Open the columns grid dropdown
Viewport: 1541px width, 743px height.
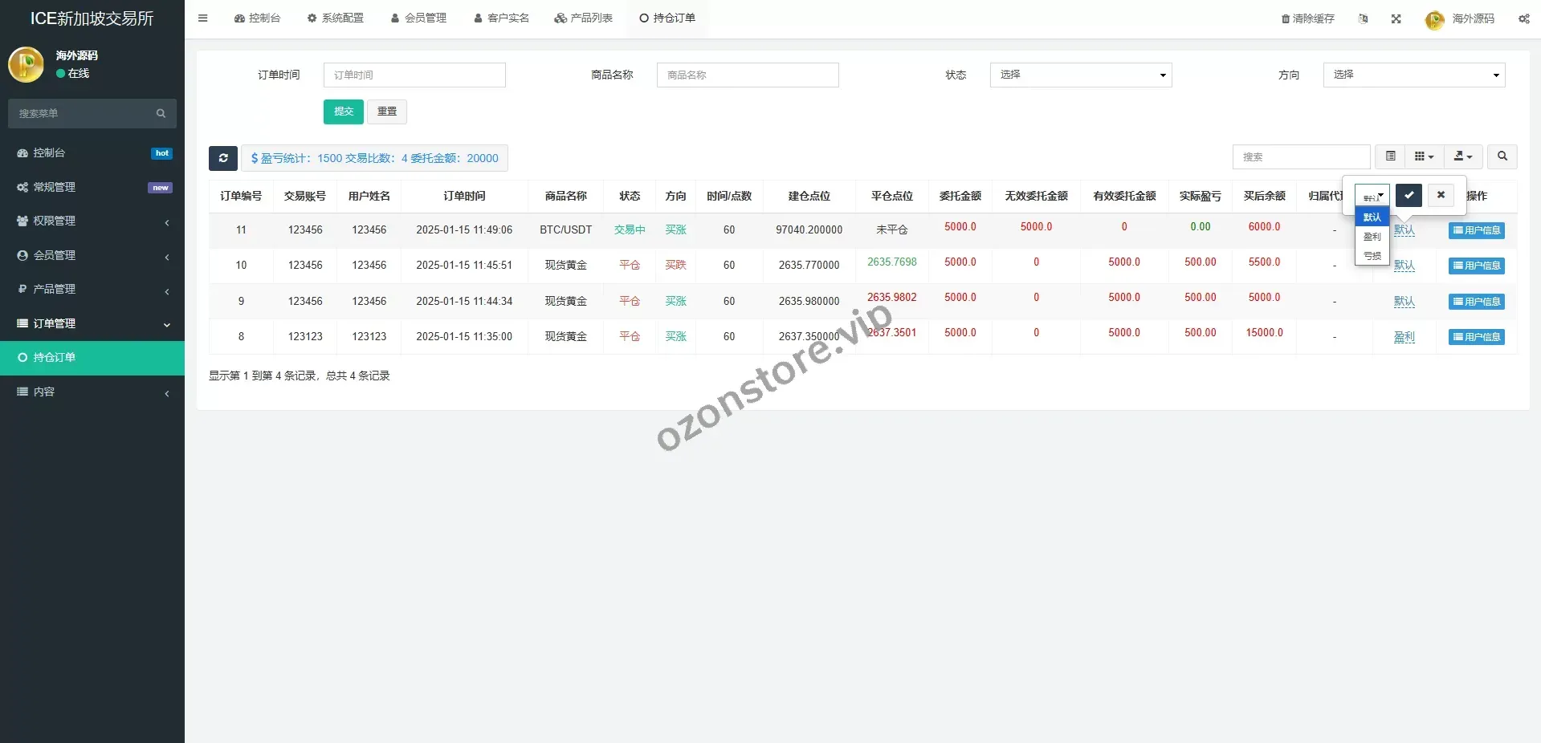(1424, 156)
